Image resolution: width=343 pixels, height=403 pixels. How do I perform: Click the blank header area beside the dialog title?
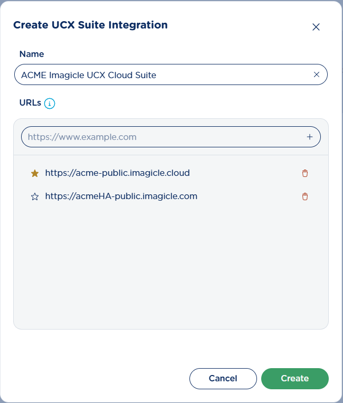[237, 25]
